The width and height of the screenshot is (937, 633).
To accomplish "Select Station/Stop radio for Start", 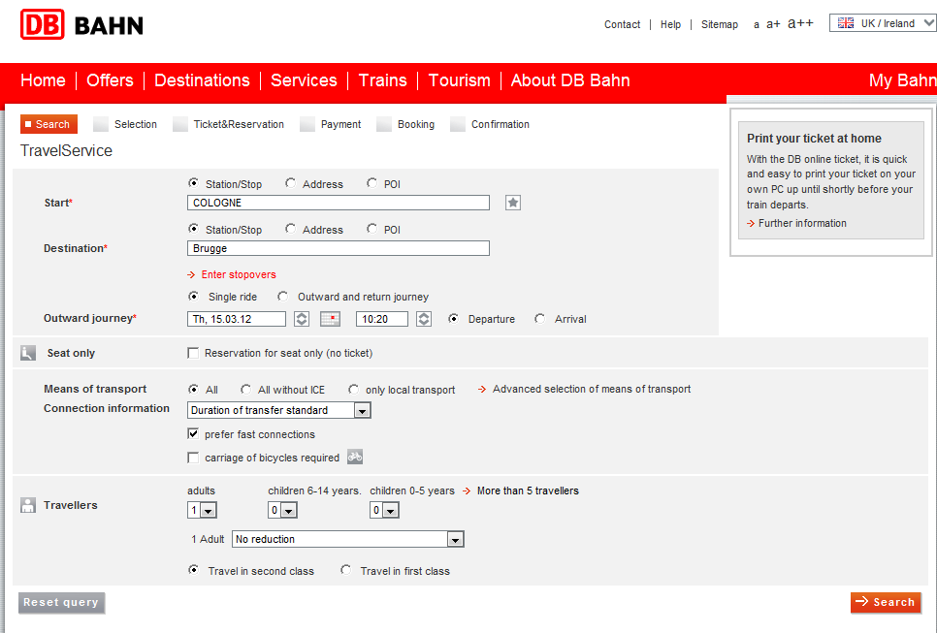I will point(193,183).
